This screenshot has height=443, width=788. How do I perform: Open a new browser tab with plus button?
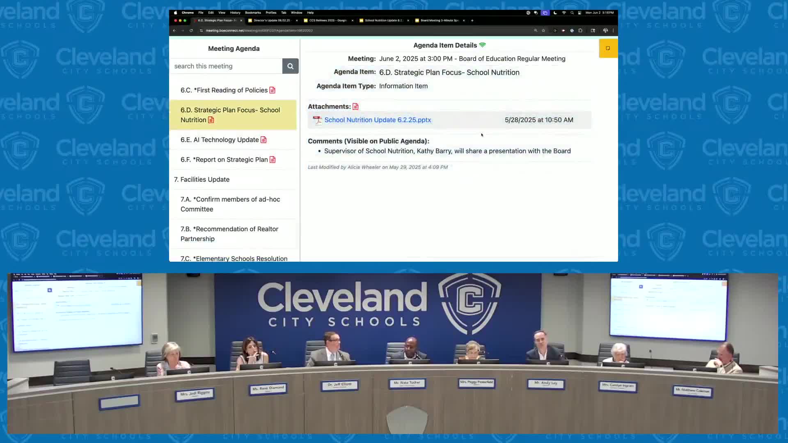click(472, 20)
